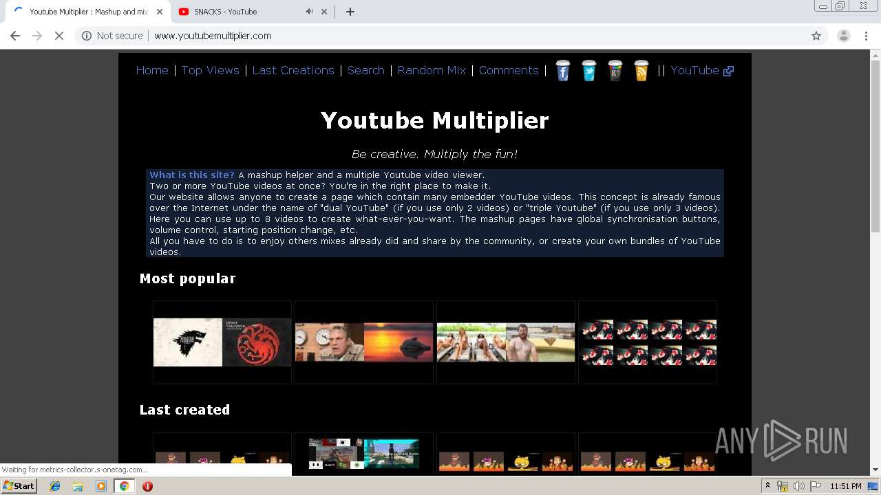Open the Random Mix link
This screenshot has height=495, width=881.
click(432, 70)
